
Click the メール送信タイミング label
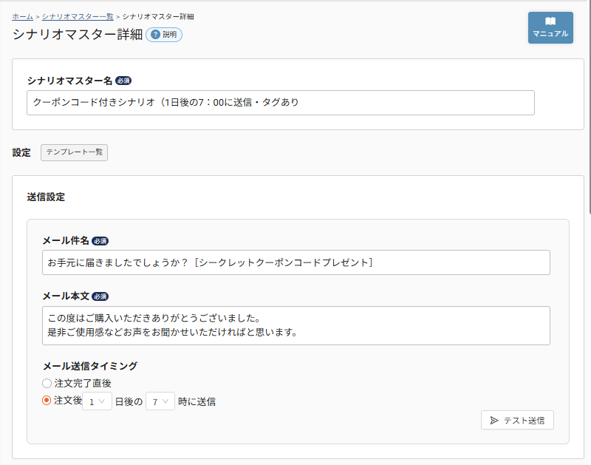[89, 365]
